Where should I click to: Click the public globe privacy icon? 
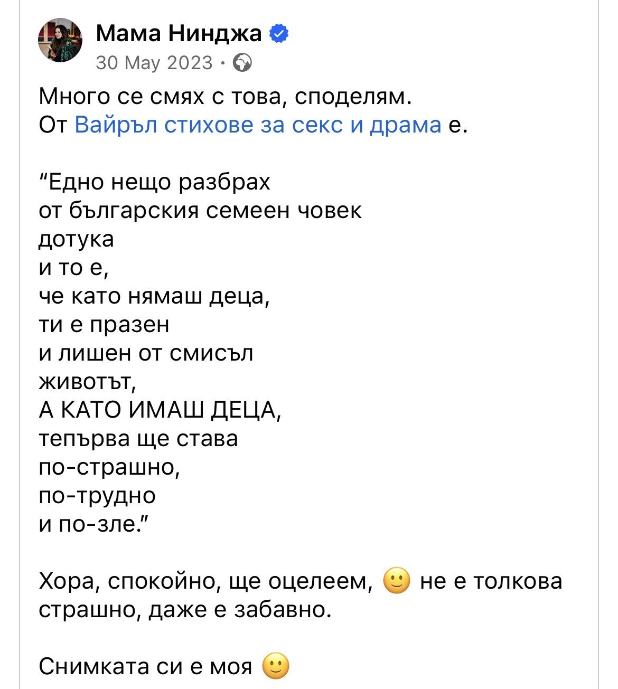[x=242, y=63]
